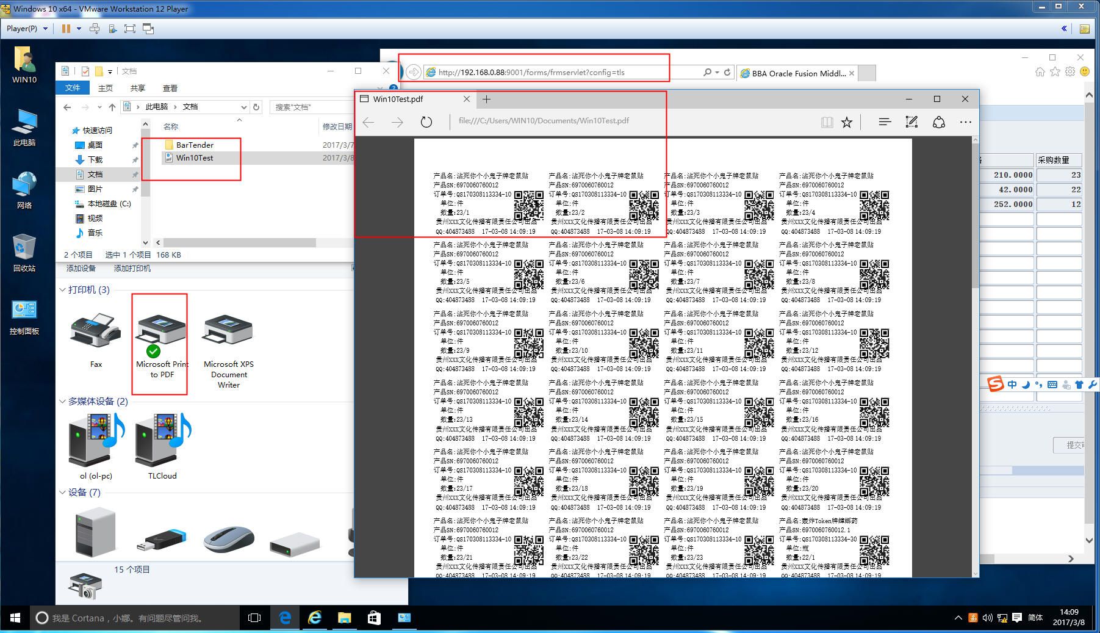Select 桌面 in Explorer navigation pane
Viewport: 1100px width, 633px height.
click(x=95, y=145)
